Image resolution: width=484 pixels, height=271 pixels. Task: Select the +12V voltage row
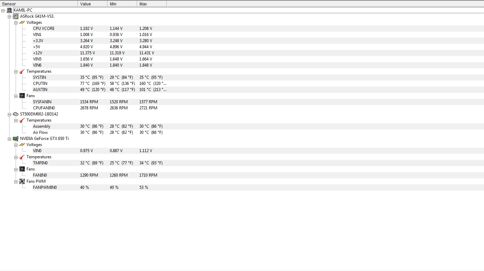258,53
